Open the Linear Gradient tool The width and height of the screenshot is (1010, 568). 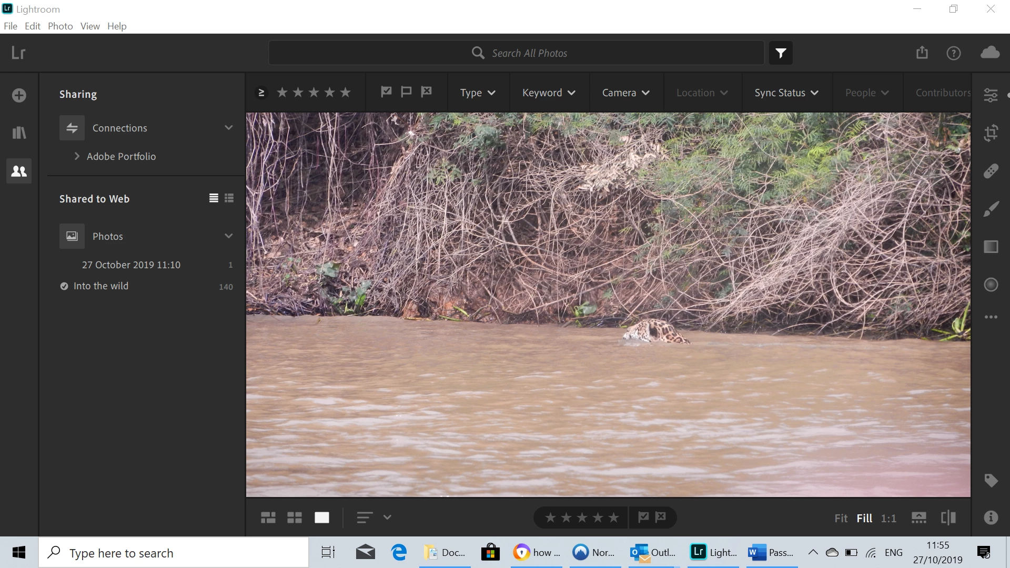(991, 247)
